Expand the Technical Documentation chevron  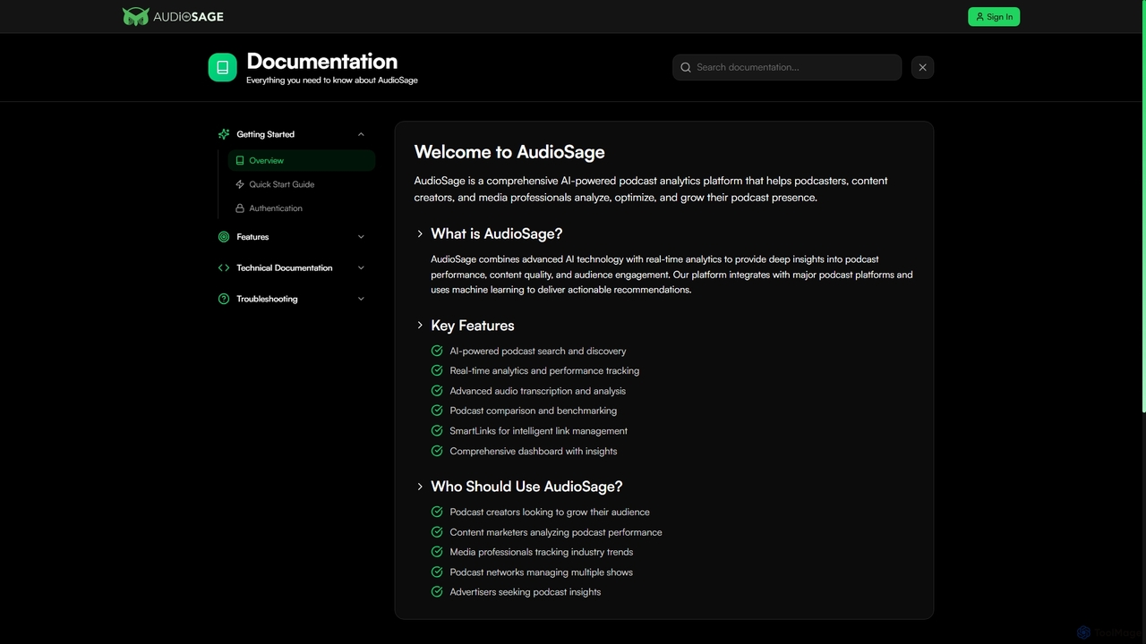pyautogui.click(x=361, y=267)
